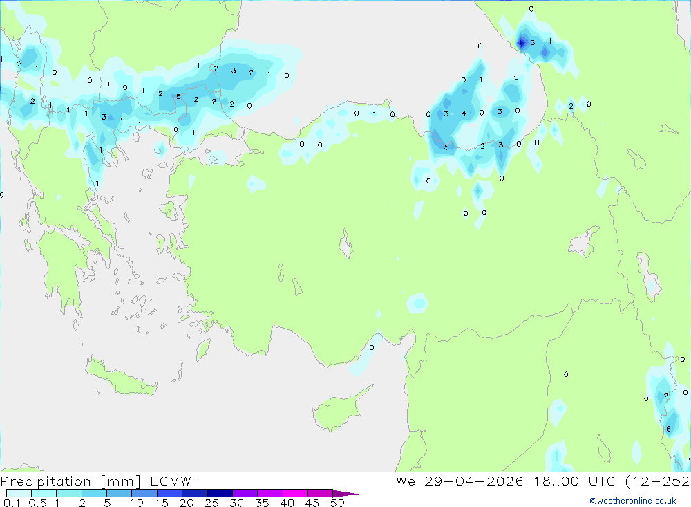
Task: Pick the lightest 0.1–0.5 mm legend swatch
Action: [x=19, y=493]
